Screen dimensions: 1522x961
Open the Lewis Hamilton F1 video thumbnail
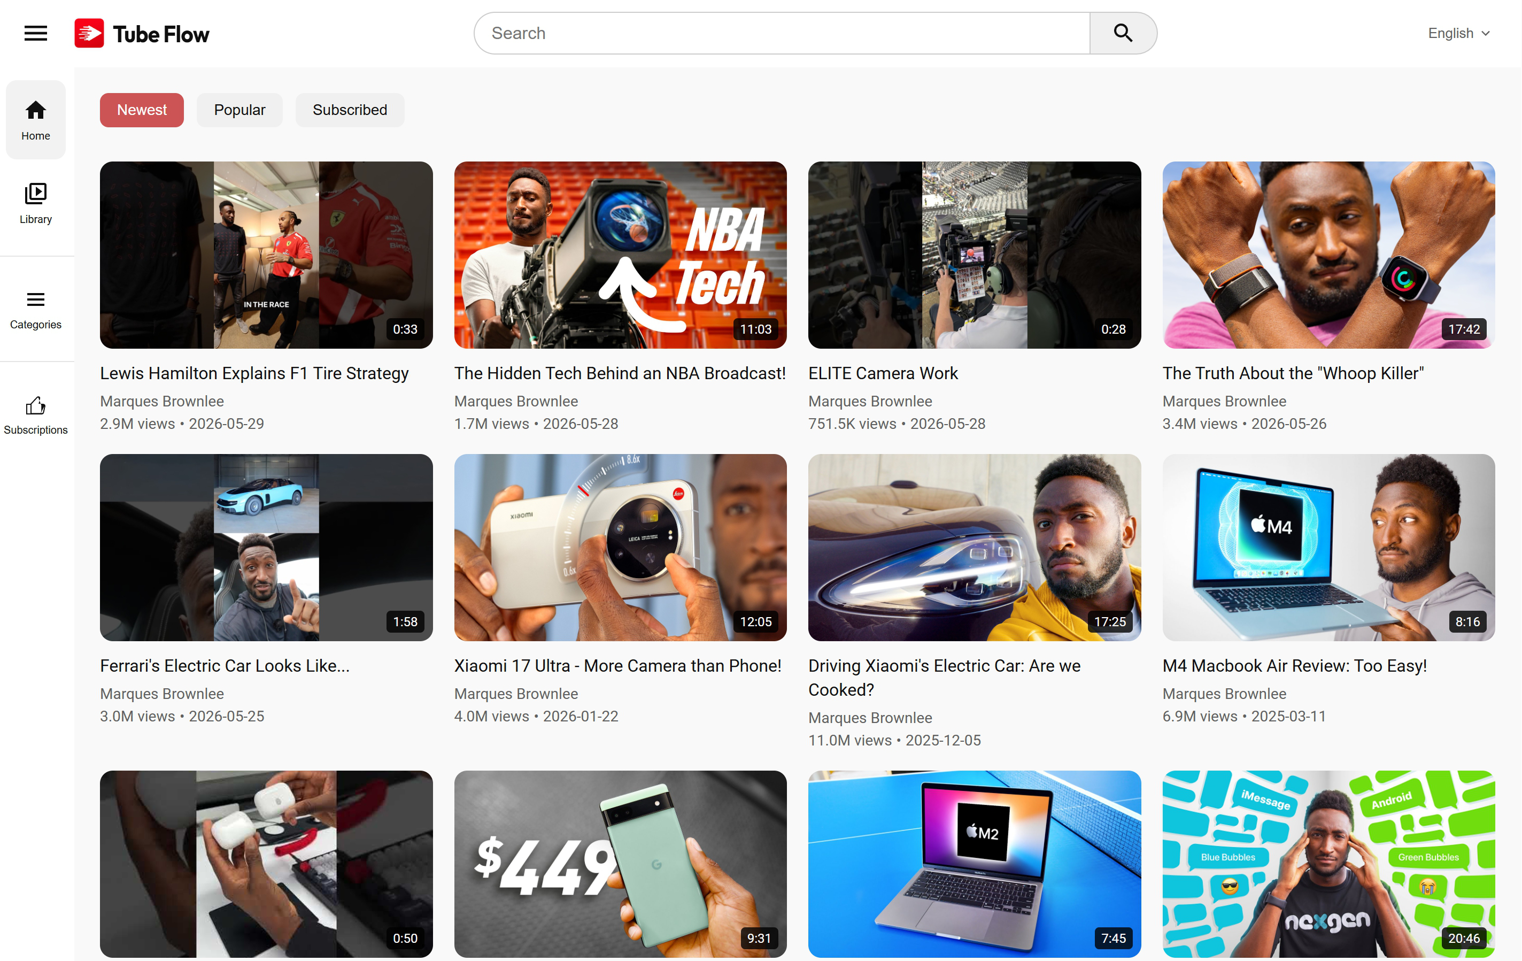(x=266, y=255)
